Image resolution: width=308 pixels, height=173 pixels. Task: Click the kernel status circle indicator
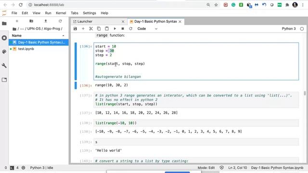(302, 29)
